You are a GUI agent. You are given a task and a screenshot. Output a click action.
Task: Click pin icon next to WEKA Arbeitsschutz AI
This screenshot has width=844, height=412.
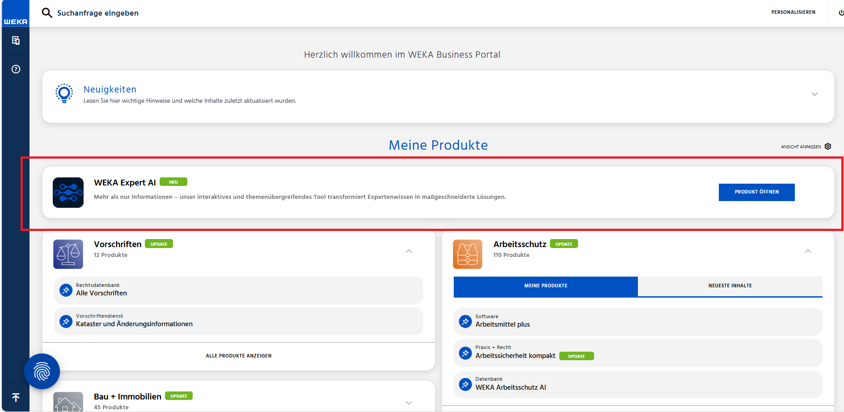(465, 384)
